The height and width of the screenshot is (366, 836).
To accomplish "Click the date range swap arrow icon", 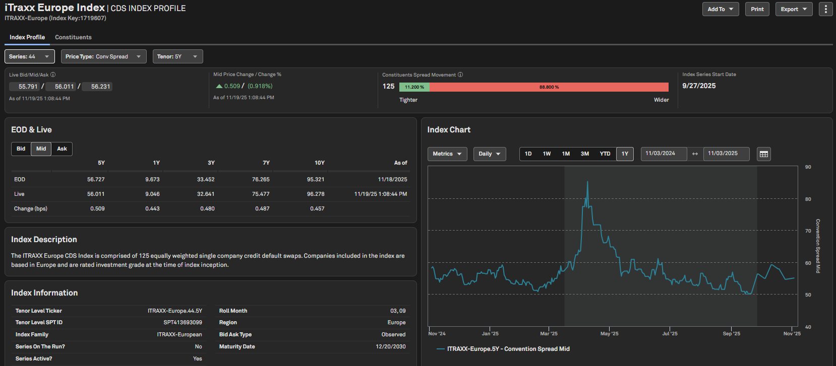I will pyautogui.click(x=695, y=154).
